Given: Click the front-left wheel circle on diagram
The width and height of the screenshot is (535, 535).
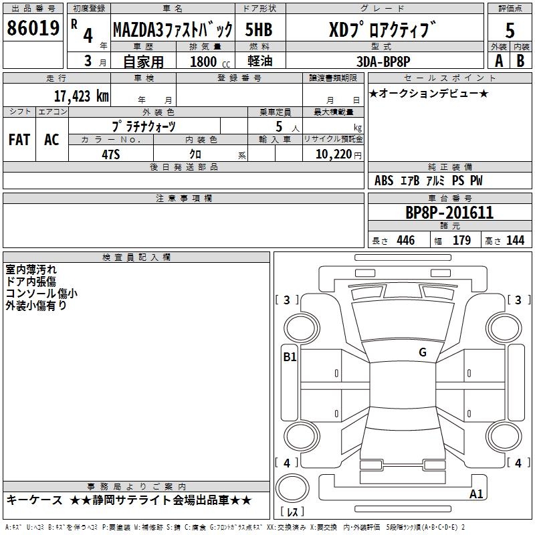Looking at the screenshot, I should pyautogui.click(x=302, y=328).
